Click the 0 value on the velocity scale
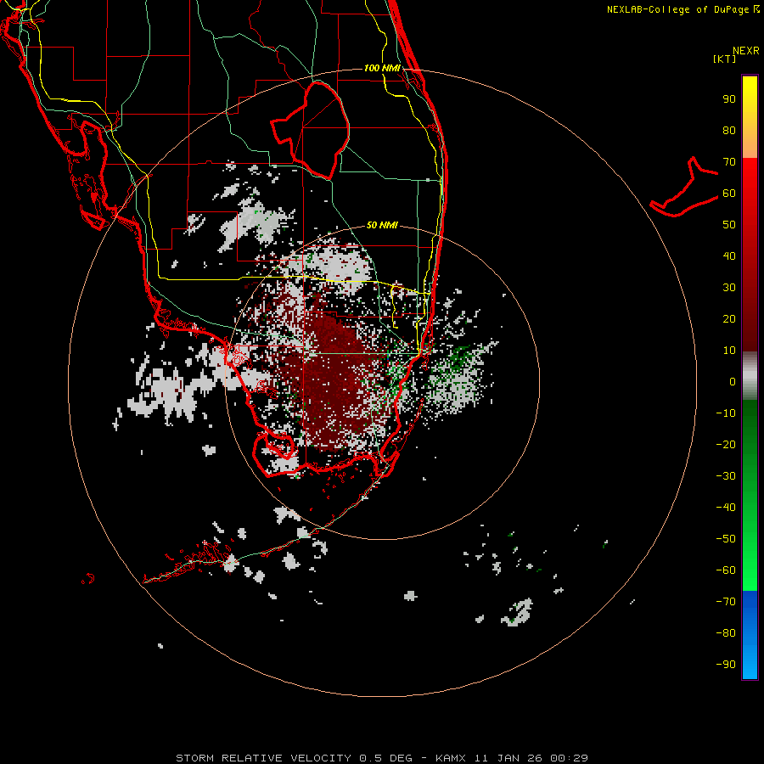764x764 pixels. point(733,382)
